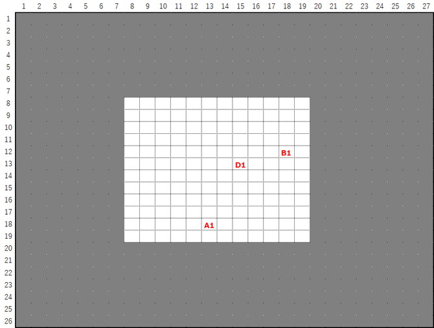The width and height of the screenshot is (434, 328).
Task: Click column header number 1
Action: [x=23, y=6]
